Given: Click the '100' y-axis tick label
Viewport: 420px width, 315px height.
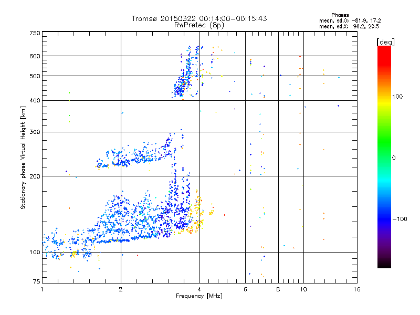Looking at the screenshot, I should [35, 253].
